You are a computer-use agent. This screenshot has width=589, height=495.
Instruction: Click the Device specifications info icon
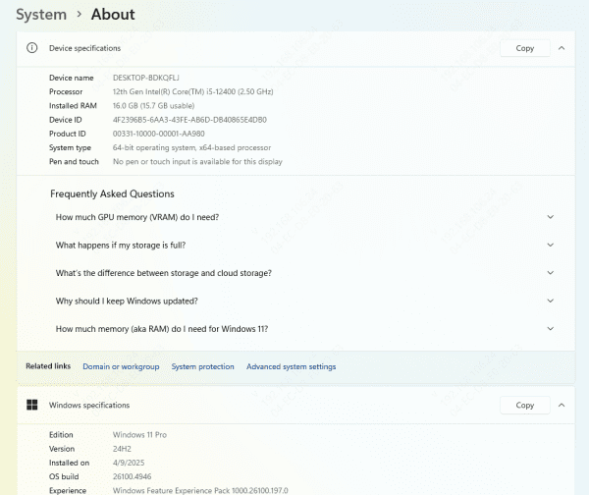[31, 48]
